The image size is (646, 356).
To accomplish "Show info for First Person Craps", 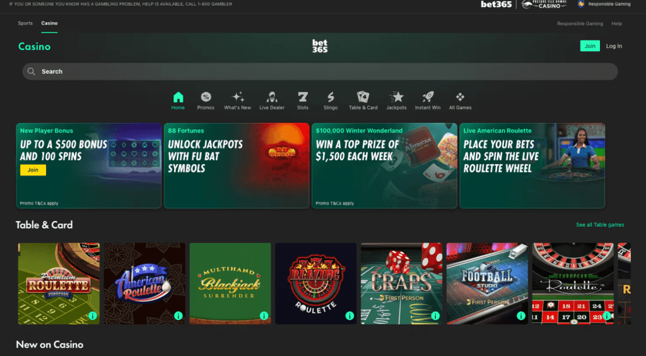I will 435,316.
